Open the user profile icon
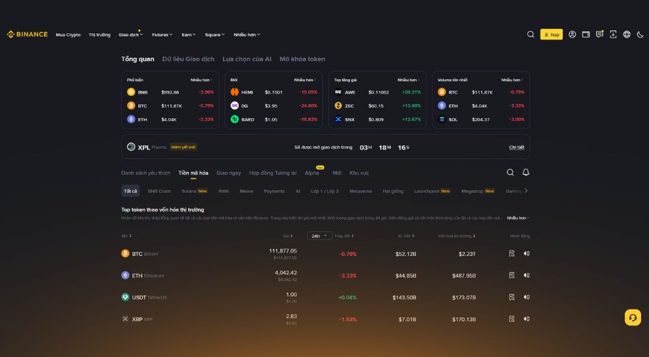Screen dimensions: 649x357 pos(572,34)
